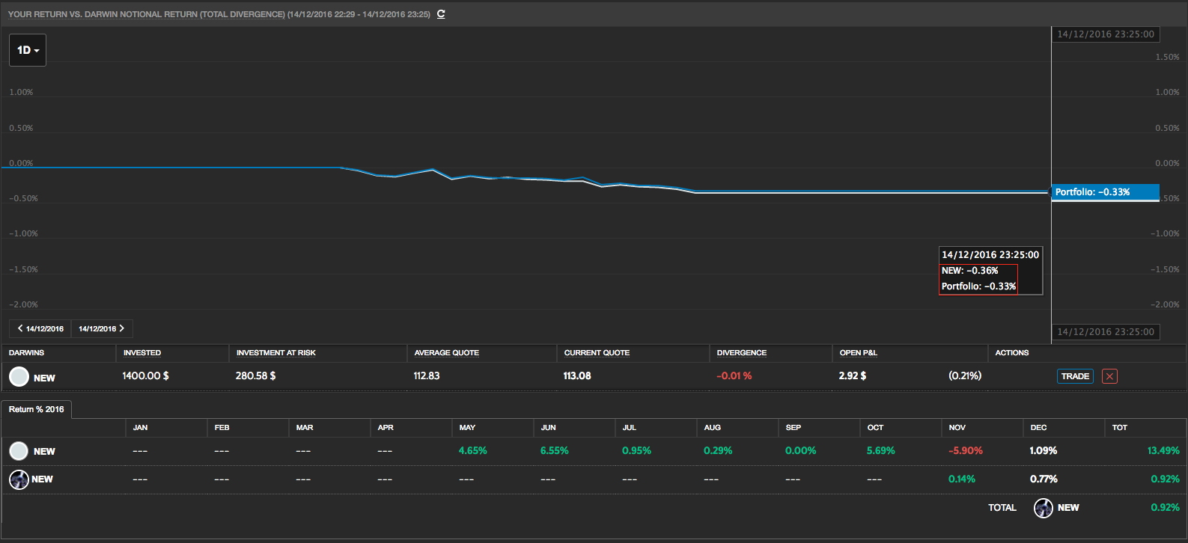Image resolution: width=1188 pixels, height=543 pixels.
Task: Click the INVESTMENT AT RISK column header
Action: (275, 352)
